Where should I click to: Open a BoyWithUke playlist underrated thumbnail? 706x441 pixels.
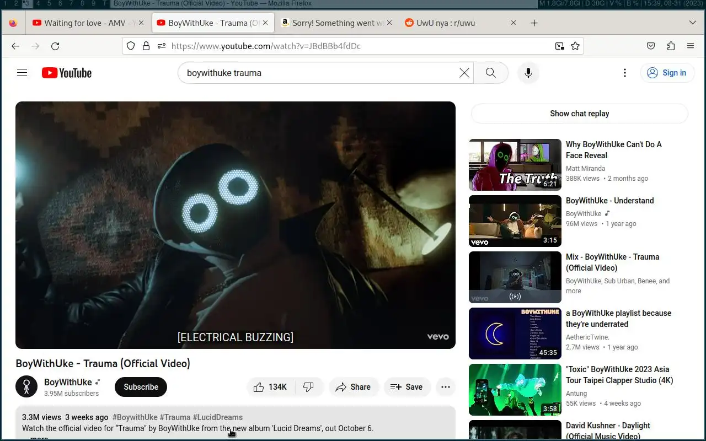(x=515, y=334)
